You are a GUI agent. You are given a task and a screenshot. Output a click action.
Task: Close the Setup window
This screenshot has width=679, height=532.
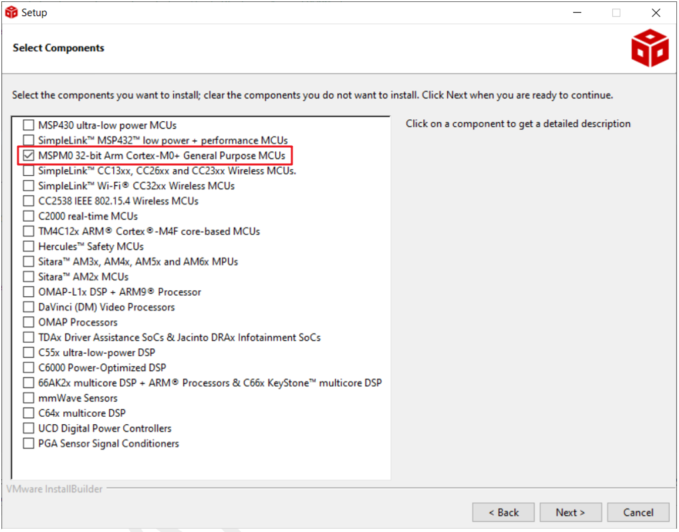656,13
